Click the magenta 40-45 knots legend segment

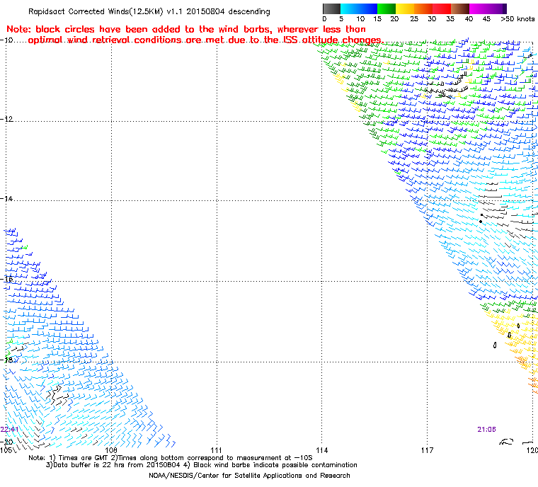tap(479, 8)
